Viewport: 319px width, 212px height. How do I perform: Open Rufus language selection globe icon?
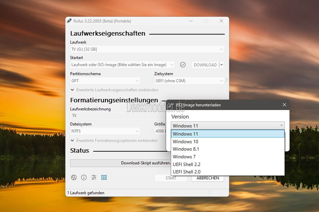point(74,177)
